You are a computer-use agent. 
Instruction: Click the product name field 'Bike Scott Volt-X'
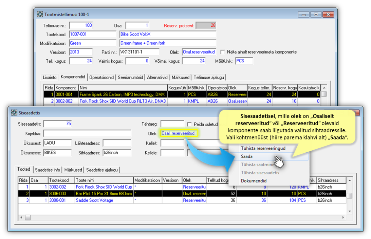point(168,34)
